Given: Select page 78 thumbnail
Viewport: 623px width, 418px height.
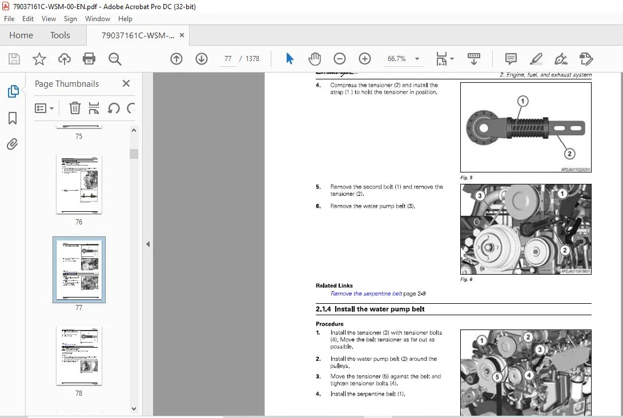Looking at the screenshot, I should pos(79,356).
